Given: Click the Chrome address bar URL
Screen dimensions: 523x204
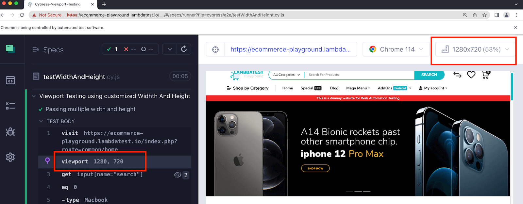Looking at the screenshot, I should (x=175, y=15).
